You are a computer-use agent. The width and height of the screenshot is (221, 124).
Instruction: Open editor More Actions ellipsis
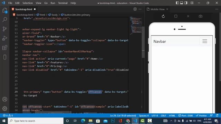pos(140,9)
